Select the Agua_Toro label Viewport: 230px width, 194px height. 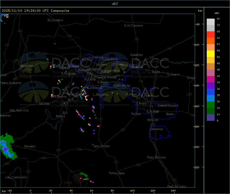tap(27, 66)
